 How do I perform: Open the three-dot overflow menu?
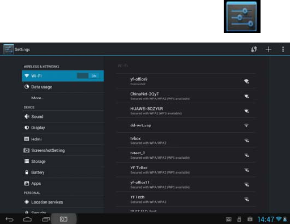click(x=283, y=49)
